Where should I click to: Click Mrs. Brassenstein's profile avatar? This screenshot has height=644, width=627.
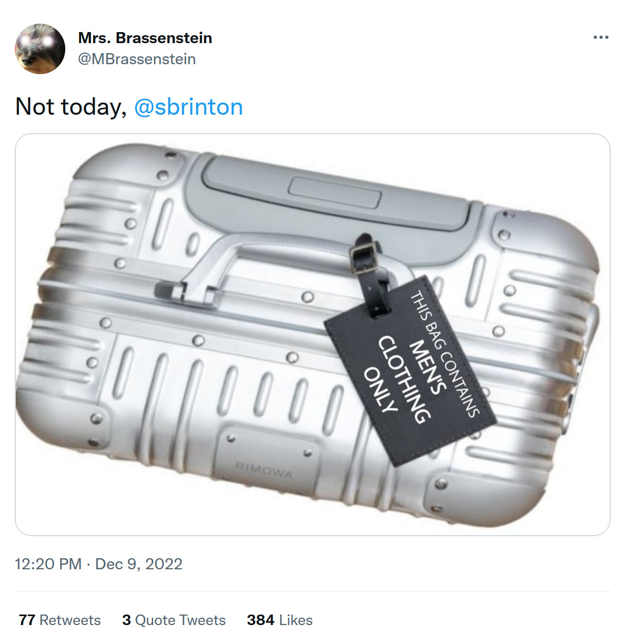tap(40, 48)
